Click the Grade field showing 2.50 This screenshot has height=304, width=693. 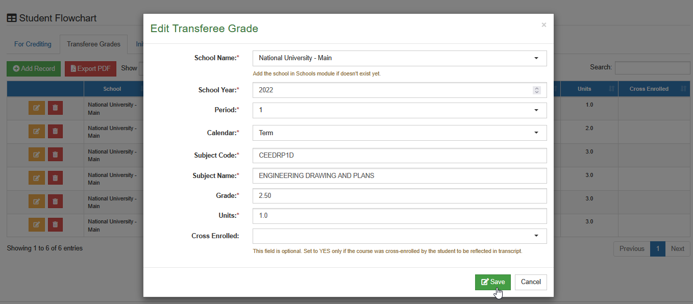tap(400, 196)
